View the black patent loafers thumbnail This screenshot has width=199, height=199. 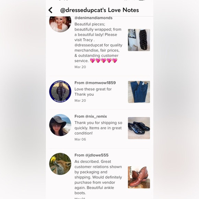tap(139, 128)
